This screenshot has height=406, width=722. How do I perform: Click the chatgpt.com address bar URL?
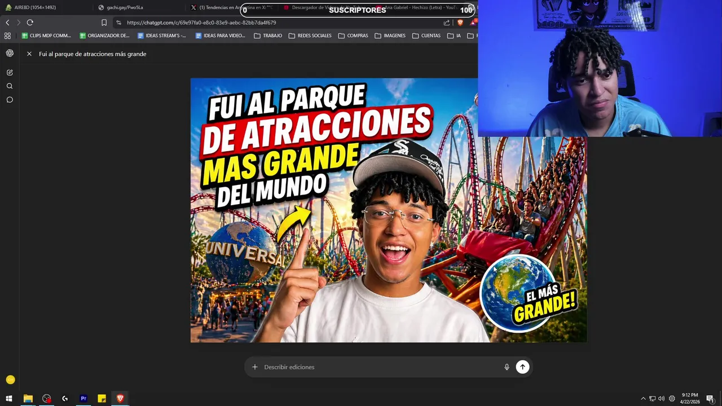pyautogui.click(x=201, y=23)
